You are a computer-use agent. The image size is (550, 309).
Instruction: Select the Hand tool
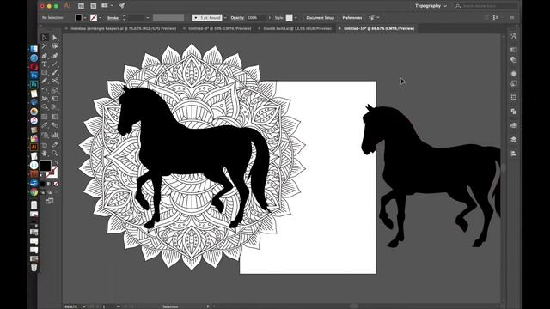[45, 154]
